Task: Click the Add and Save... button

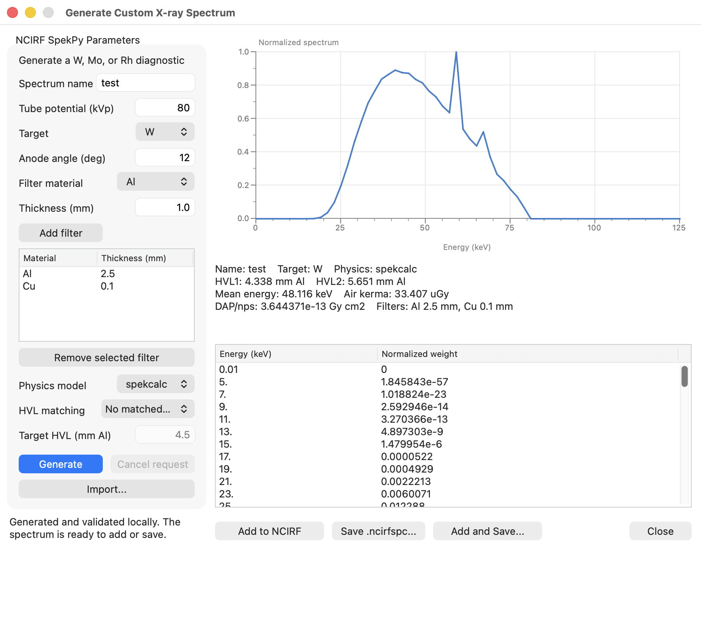Action: coord(488,531)
